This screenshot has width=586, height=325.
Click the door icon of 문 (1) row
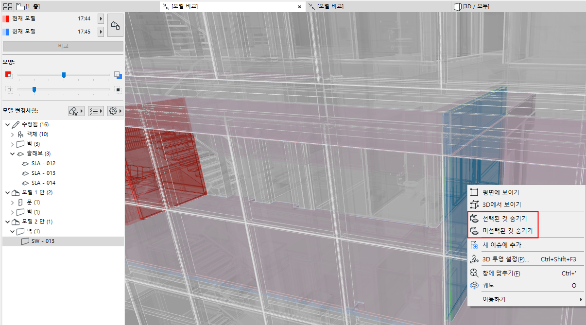click(20, 203)
